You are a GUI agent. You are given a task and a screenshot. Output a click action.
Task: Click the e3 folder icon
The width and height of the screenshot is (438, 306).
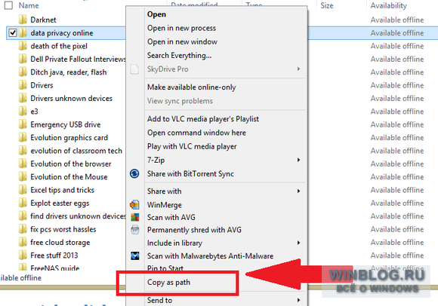pos(23,112)
